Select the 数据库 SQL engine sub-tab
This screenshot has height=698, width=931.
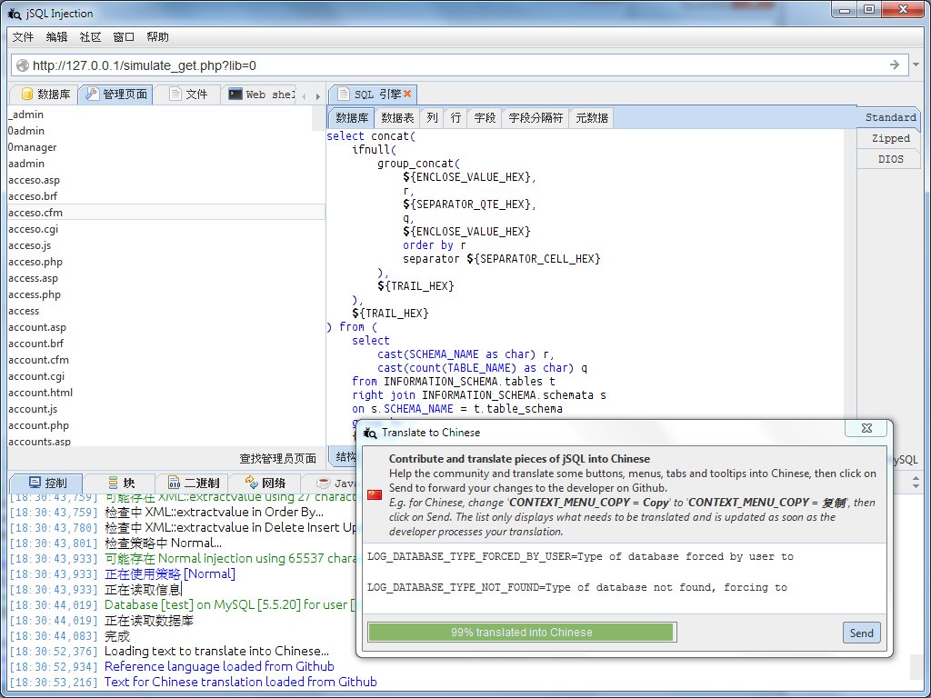click(352, 117)
